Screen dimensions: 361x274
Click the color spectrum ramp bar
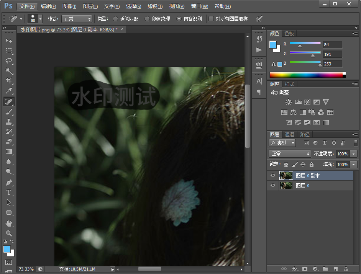[307, 75]
